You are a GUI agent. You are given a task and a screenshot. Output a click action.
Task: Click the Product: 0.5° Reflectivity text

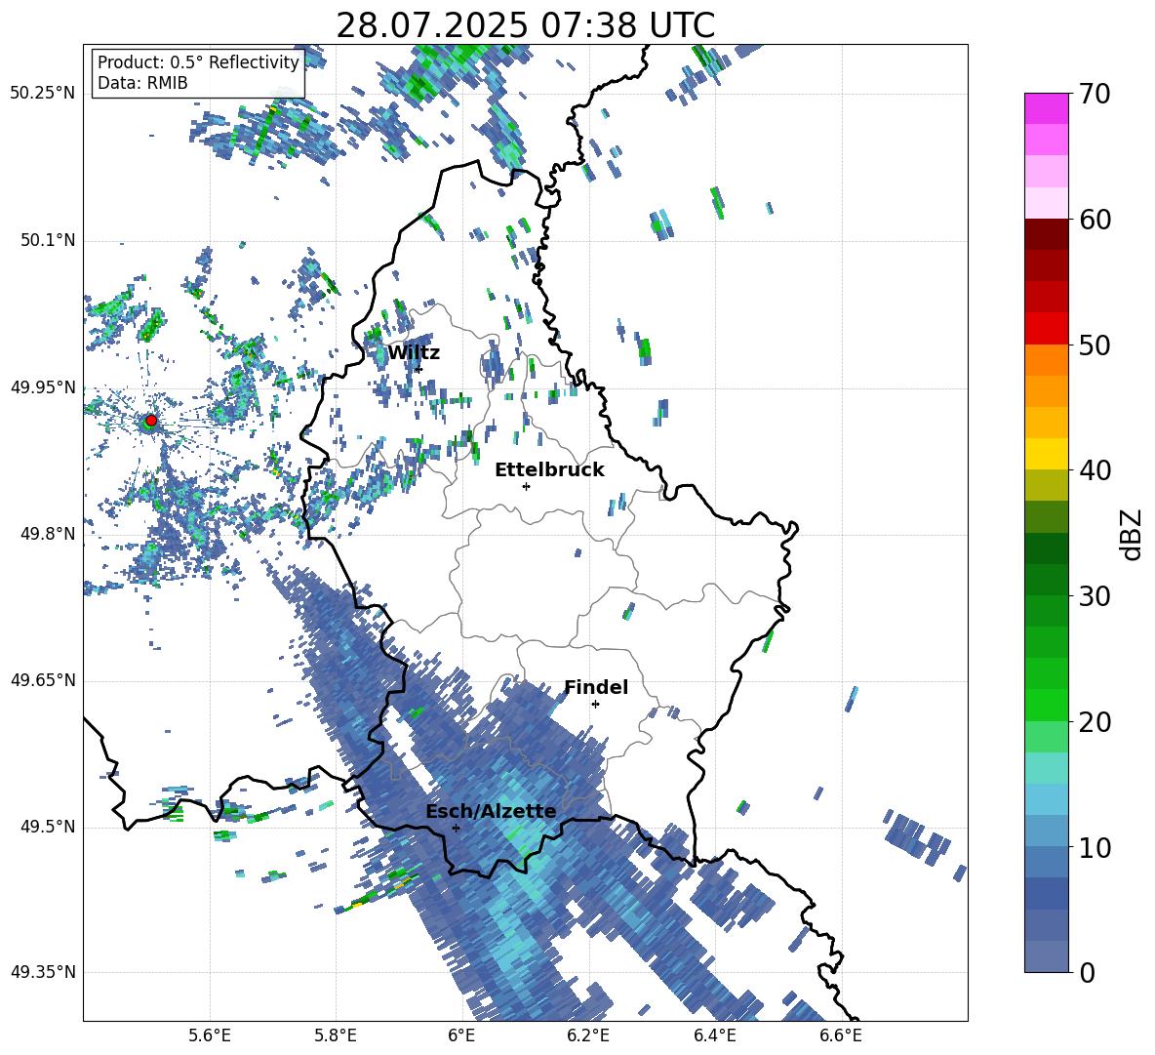coord(198,62)
